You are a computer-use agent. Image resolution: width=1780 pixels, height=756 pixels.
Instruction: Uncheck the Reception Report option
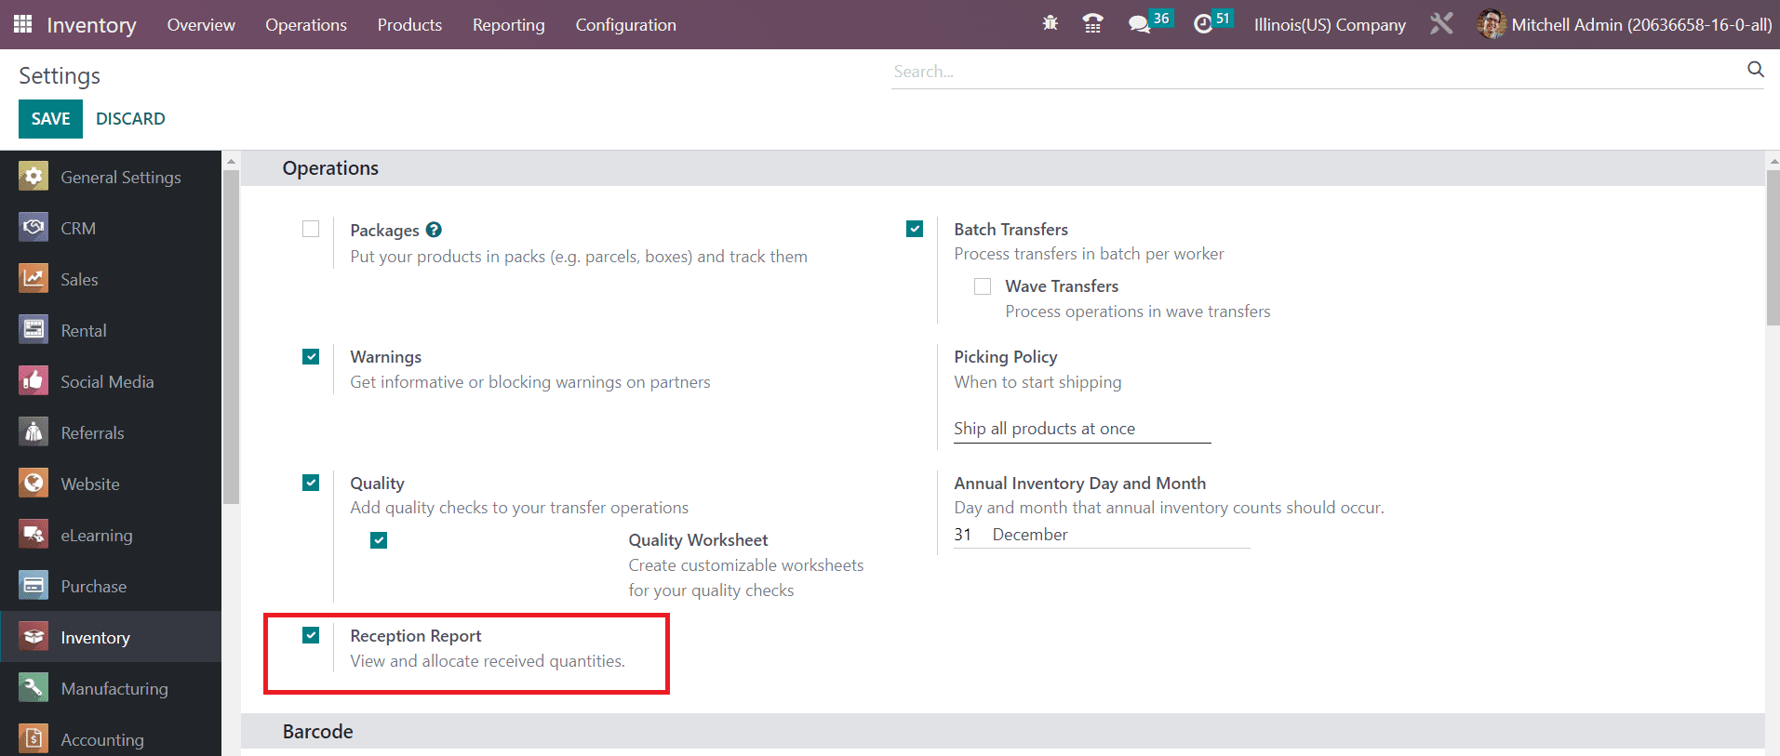click(x=311, y=635)
